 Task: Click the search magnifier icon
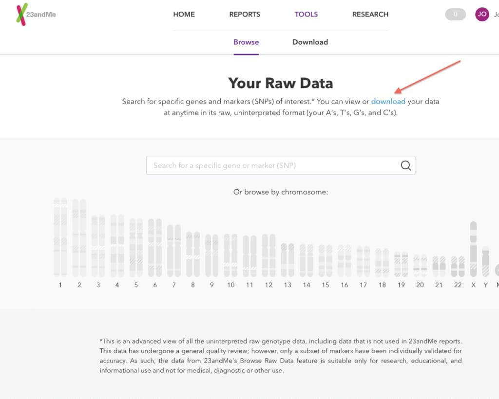pyautogui.click(x=406, y=165)
